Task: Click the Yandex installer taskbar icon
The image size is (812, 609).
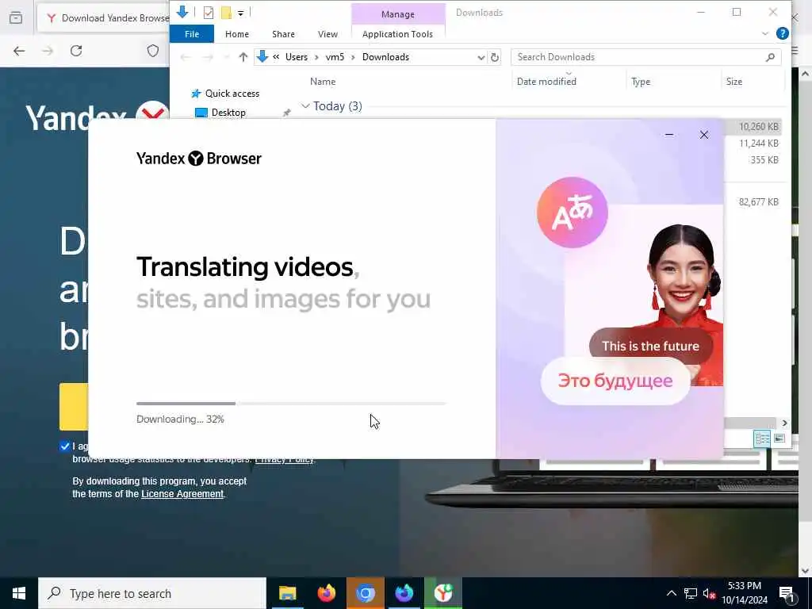Action: [x=442, y=593]
